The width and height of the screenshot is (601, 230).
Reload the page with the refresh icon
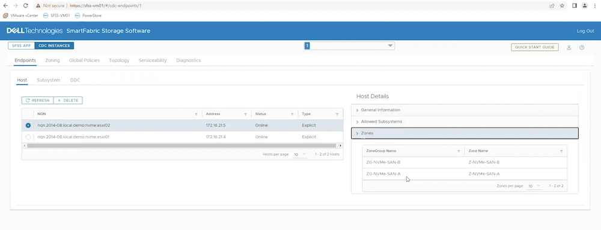click(x=25, y=6)
